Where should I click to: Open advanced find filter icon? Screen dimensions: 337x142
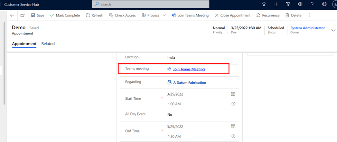click(x=288, y=4)
